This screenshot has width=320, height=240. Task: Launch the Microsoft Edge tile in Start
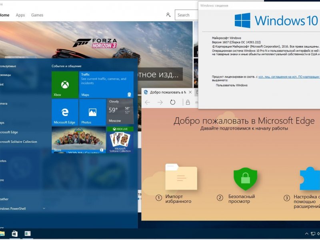click(65, 112)
